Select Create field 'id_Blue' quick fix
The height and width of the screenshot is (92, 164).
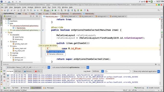pyautogui.click(x=56, y=52)
